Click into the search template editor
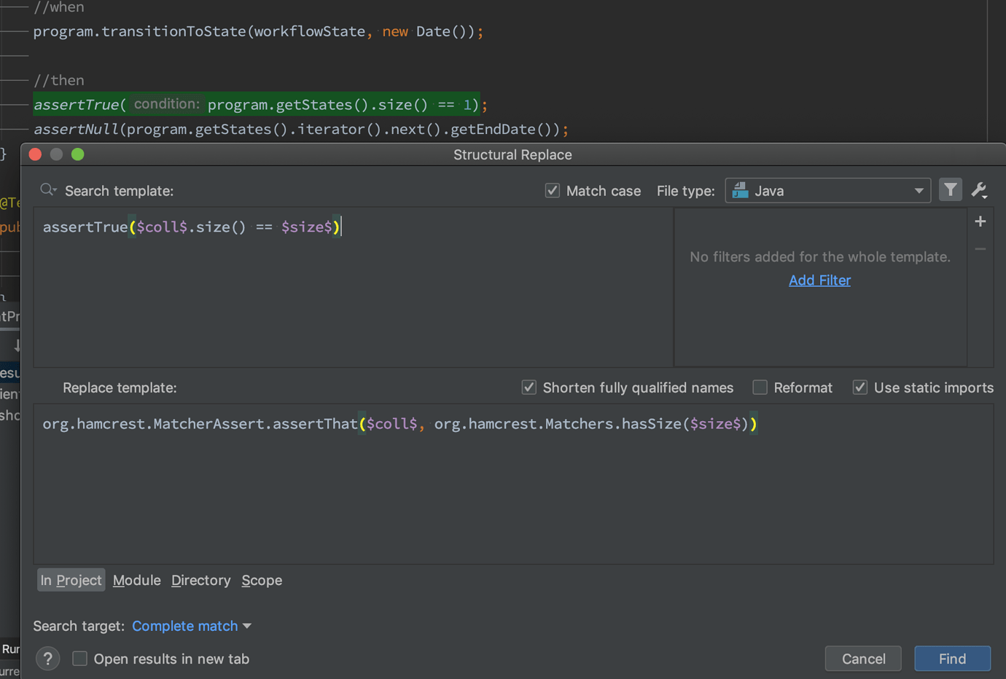Image resolution: width=1006 pixels, height=679 pixels. pyautogui.click(x=354, y=287)
